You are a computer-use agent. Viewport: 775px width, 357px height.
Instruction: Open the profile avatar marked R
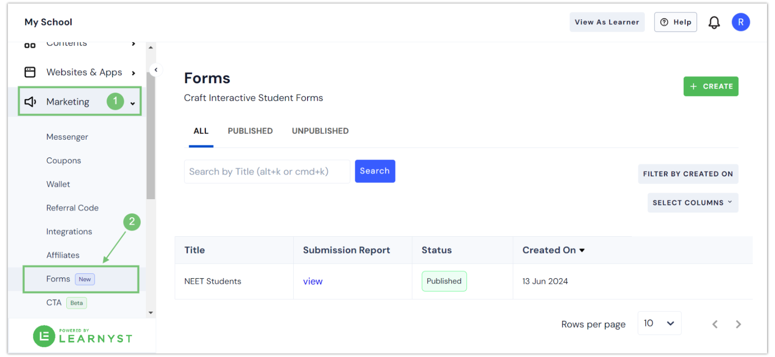tap(741, 22)
